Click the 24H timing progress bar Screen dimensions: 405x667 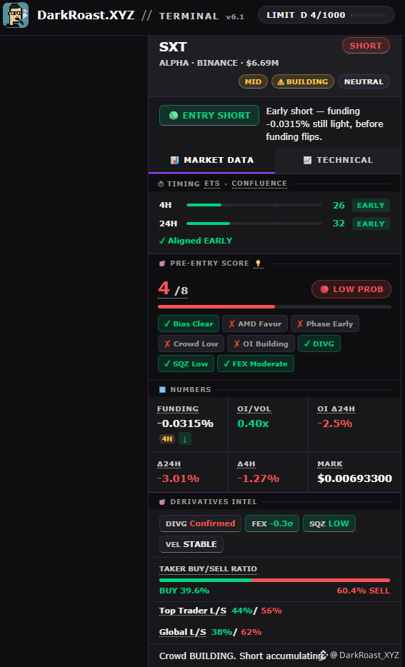pos(254,224)
